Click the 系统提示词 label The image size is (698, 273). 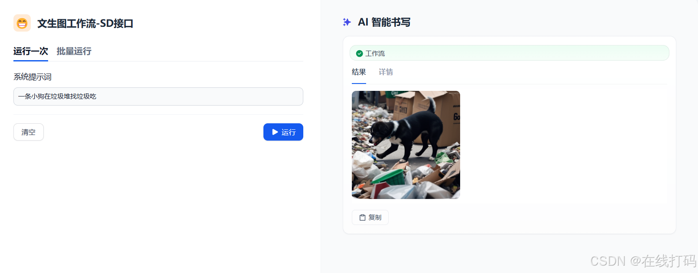(32, 77)
